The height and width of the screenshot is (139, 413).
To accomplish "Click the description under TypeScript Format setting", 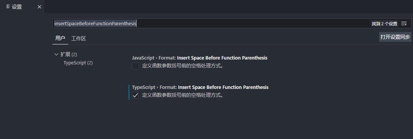I will pyautogui.click(x=183, y=95).
